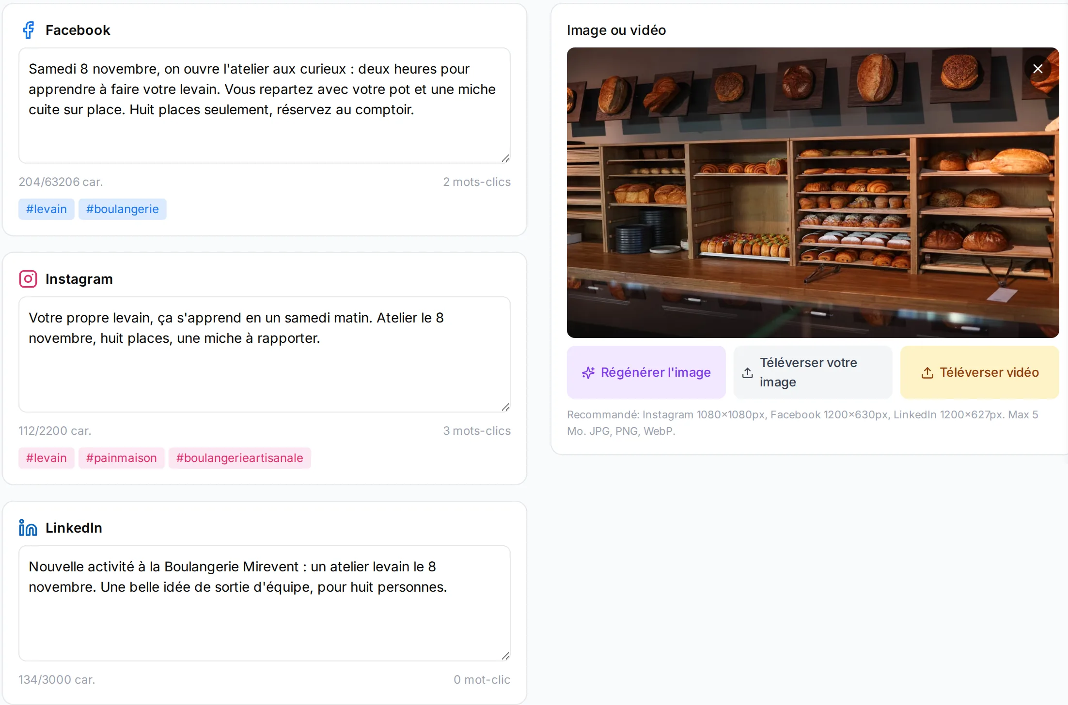
Task: Click the '112/2200 car.' counter
Action: 55,431
